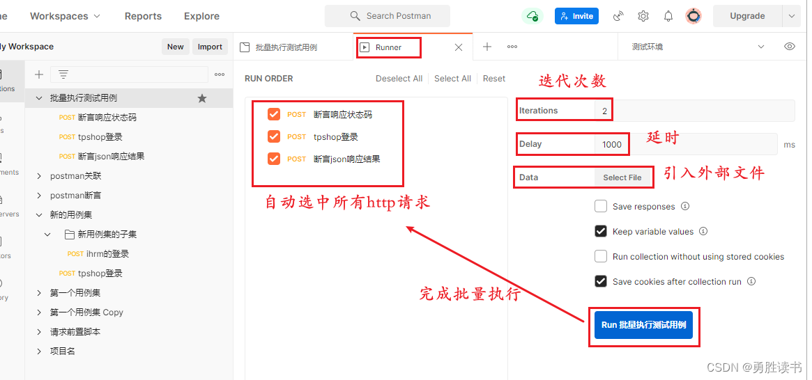Open the satellite capture requests icon
This screenshot has width=812, height=380.
click(x=618, y=16)
